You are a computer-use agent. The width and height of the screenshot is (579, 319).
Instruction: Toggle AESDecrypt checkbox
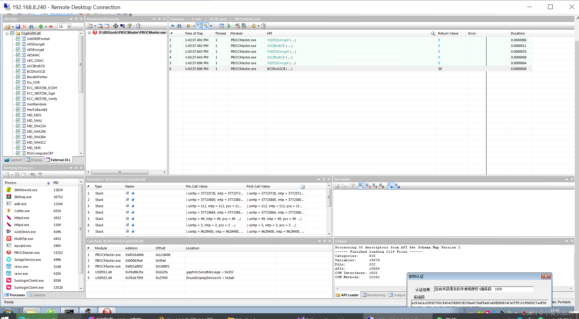[18, 44]
